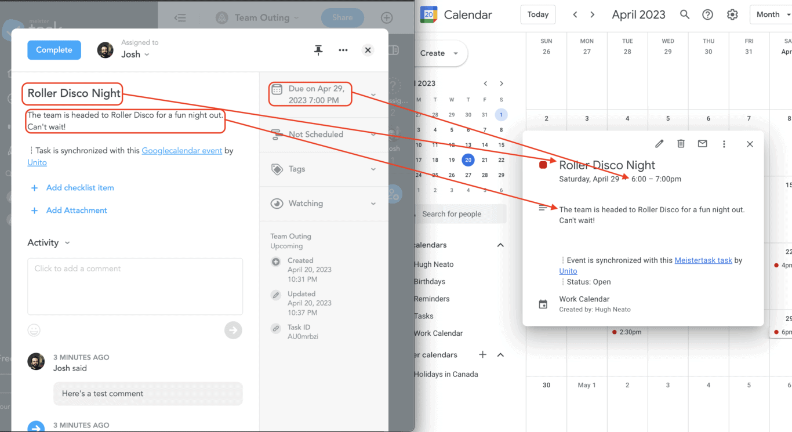
Task: Open the Unito link in the task description
Action: [37, 162]
